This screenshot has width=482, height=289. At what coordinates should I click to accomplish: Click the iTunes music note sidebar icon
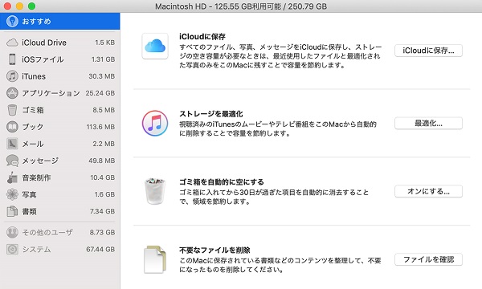click(x=12, y=76)
